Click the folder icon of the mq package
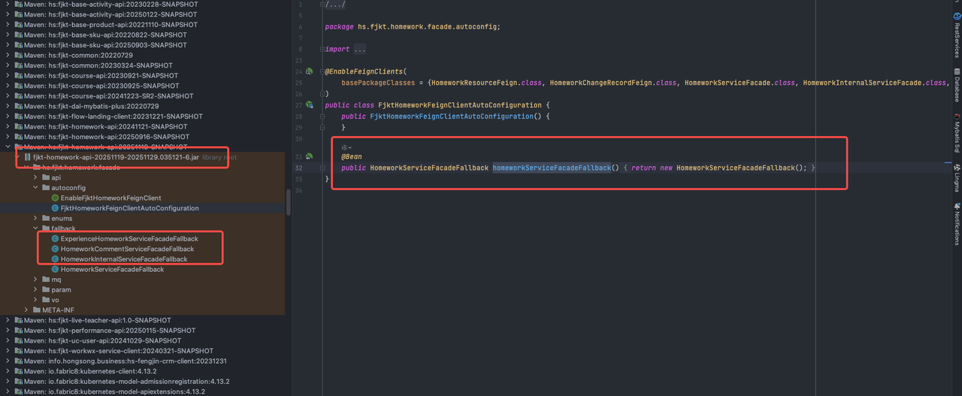The width and height of the screenshot is (962, 396). pyautogui.click(x=46, y=280)
